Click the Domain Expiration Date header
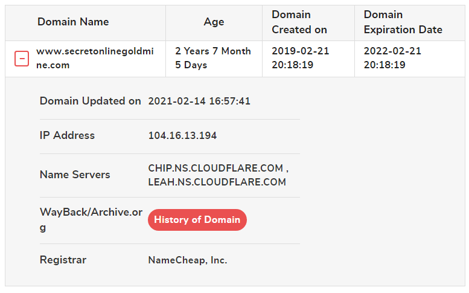The image size is (469, 293). pyautogui.click(x=403, y=22)
